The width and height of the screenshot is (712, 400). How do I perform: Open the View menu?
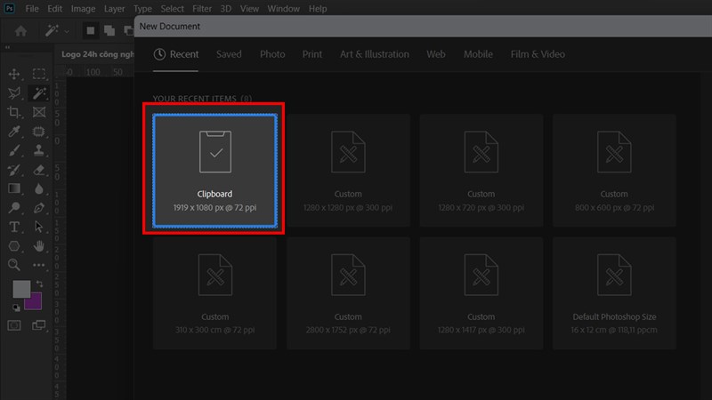point(249,9)
